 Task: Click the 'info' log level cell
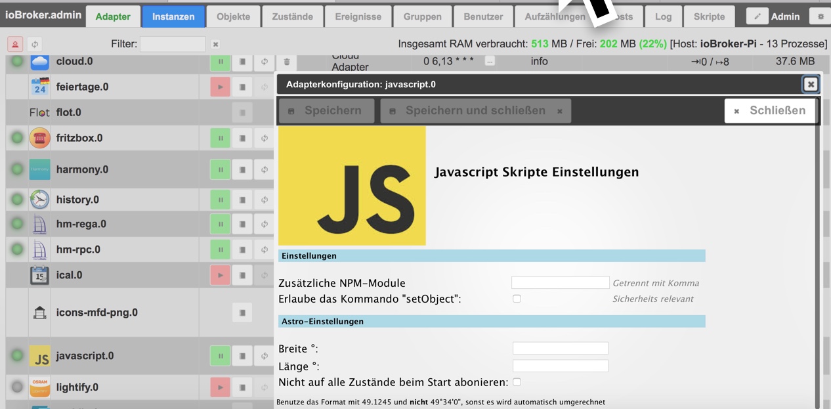click(x=540, y=61)
